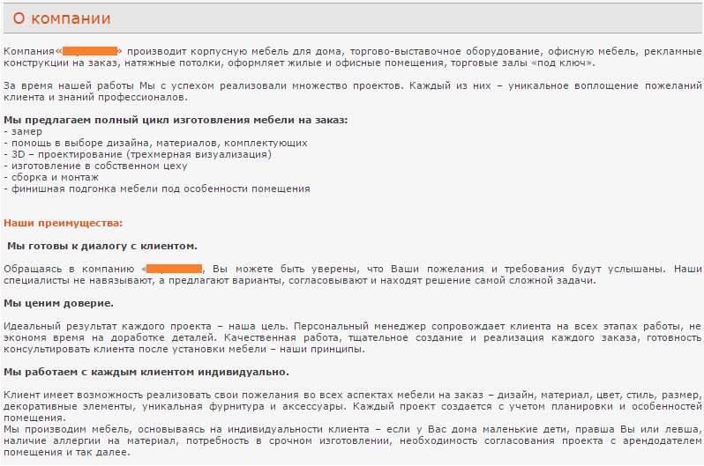Click the item 'изготовление в собственном цеху'
Viewport: 704px width, 466px height.
tap(99, 166)
